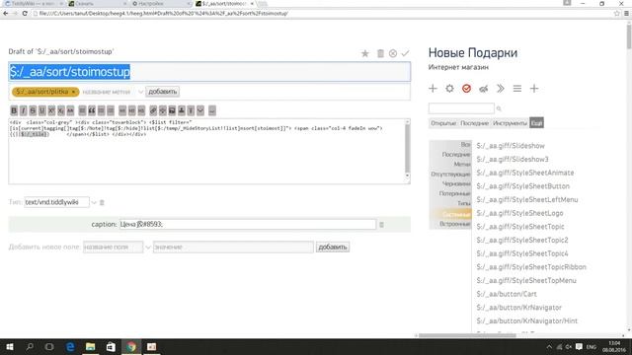This screenshot has width=632, height=355.
Task: Apply heading level 3 (H3)
Action: pyautogui.click(x=141, y=110)
